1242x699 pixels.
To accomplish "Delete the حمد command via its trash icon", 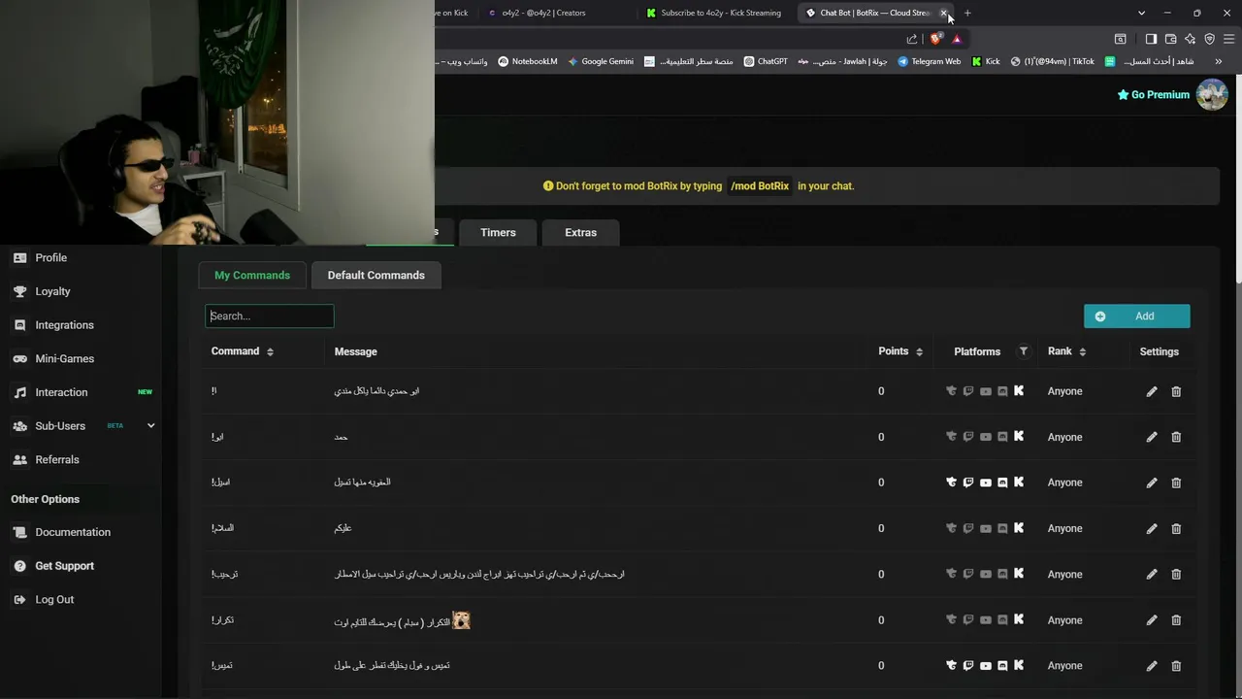I will 1176,437.
